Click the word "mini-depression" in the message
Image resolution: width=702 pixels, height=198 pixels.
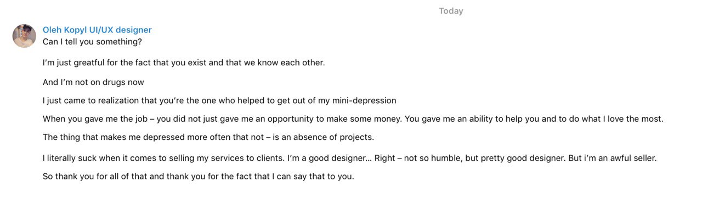tap(364, 101)
